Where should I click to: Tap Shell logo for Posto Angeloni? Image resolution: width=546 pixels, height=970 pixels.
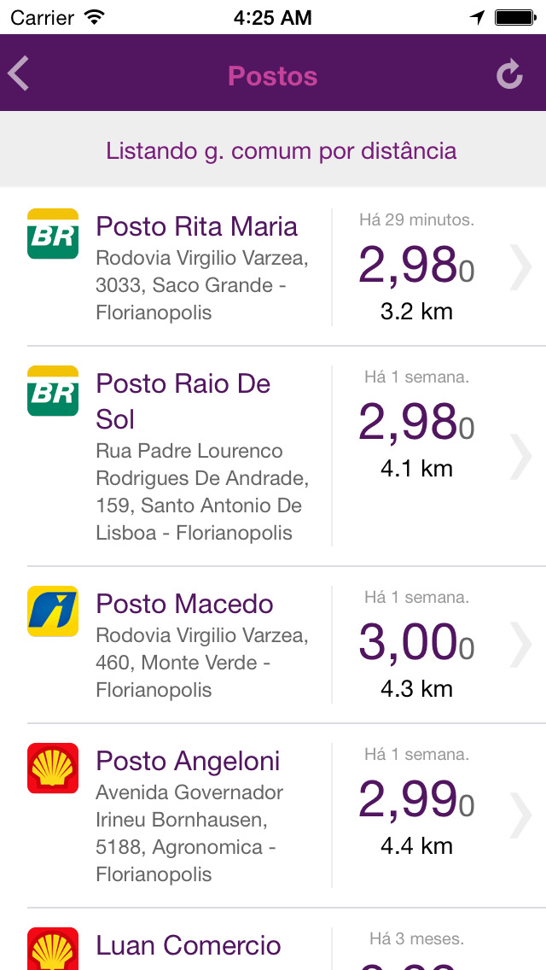(53, 768)
